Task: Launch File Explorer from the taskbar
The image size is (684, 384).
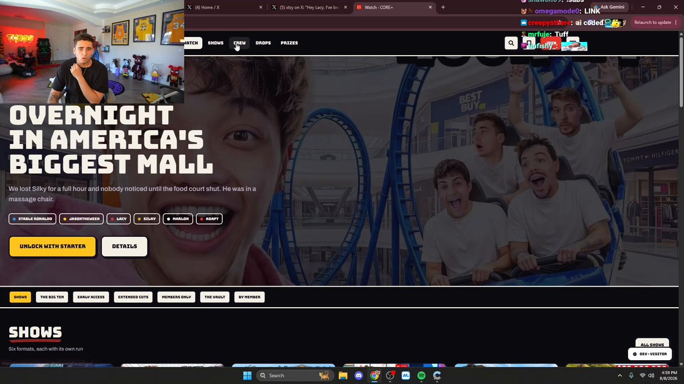Action: point(343,375)
